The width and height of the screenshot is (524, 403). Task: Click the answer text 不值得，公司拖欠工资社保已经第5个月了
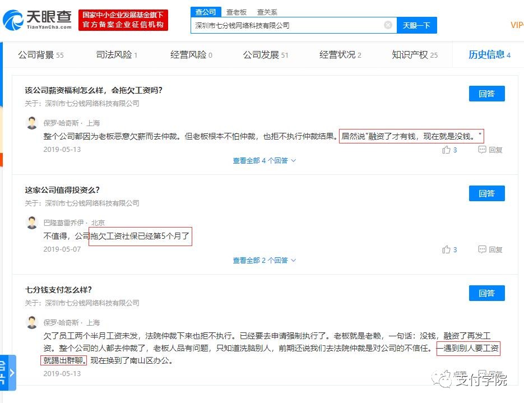coord(117,236)
